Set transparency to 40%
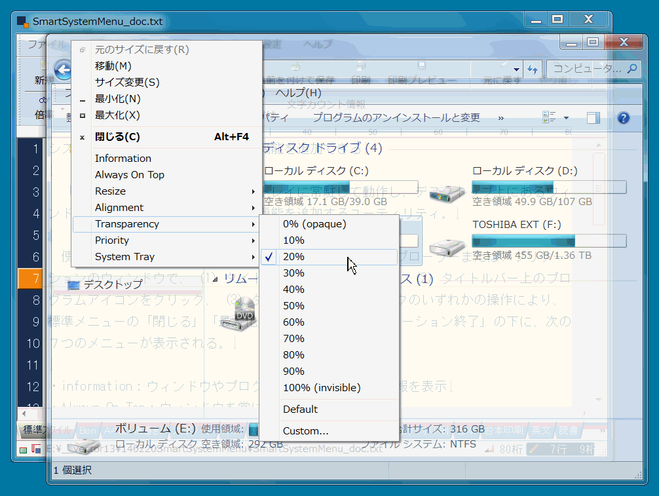The height and width of the screenshot is (496, 659). [329, 289]
